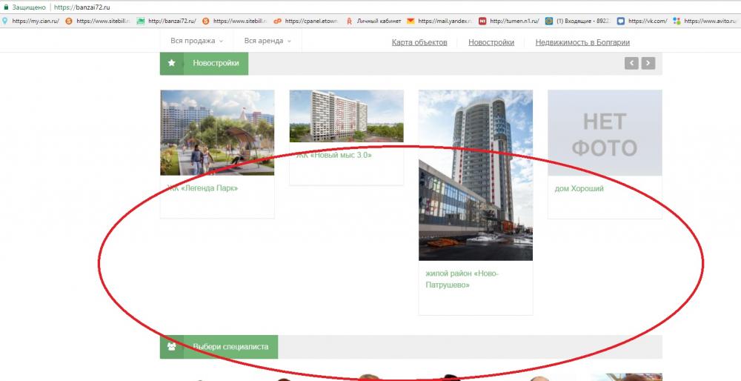The image size is (741, 381).
Task: Click the Выбери специалиста section heading
Action: 230,346
